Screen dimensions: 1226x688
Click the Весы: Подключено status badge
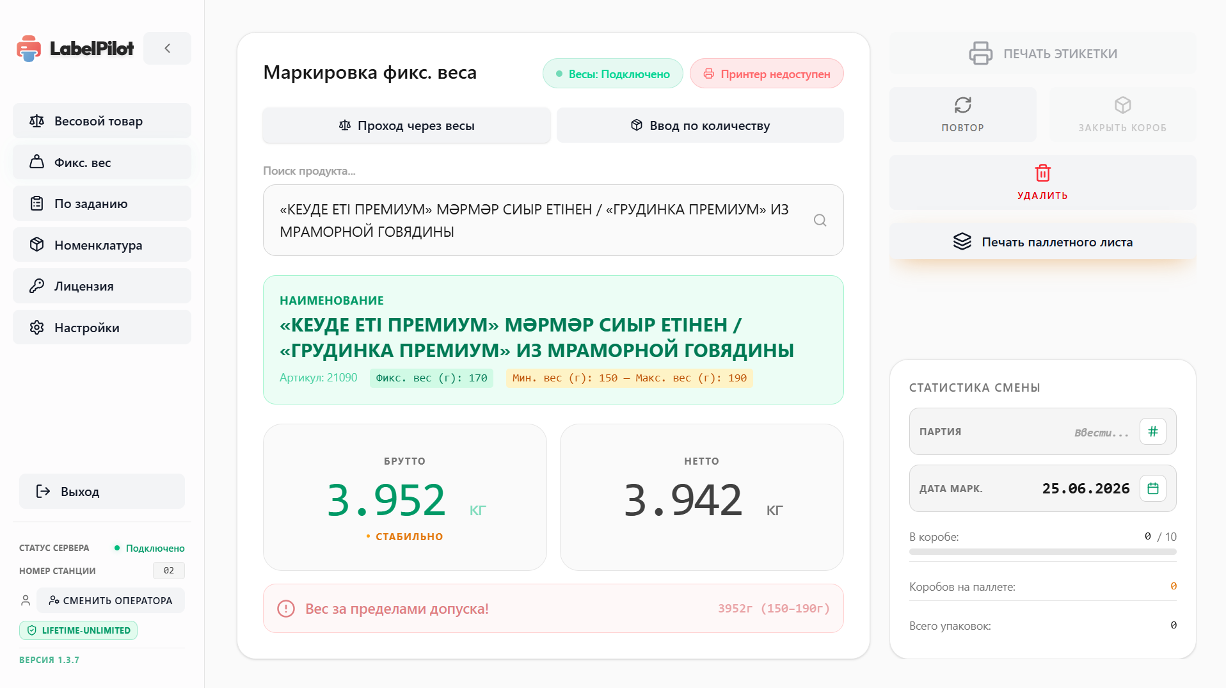pyautogui.click(x=613, y=74)
